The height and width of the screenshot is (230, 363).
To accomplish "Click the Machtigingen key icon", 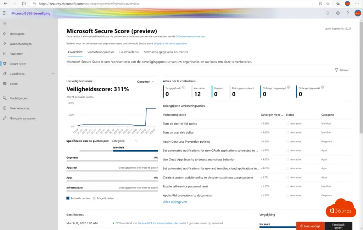I will 5,98.
